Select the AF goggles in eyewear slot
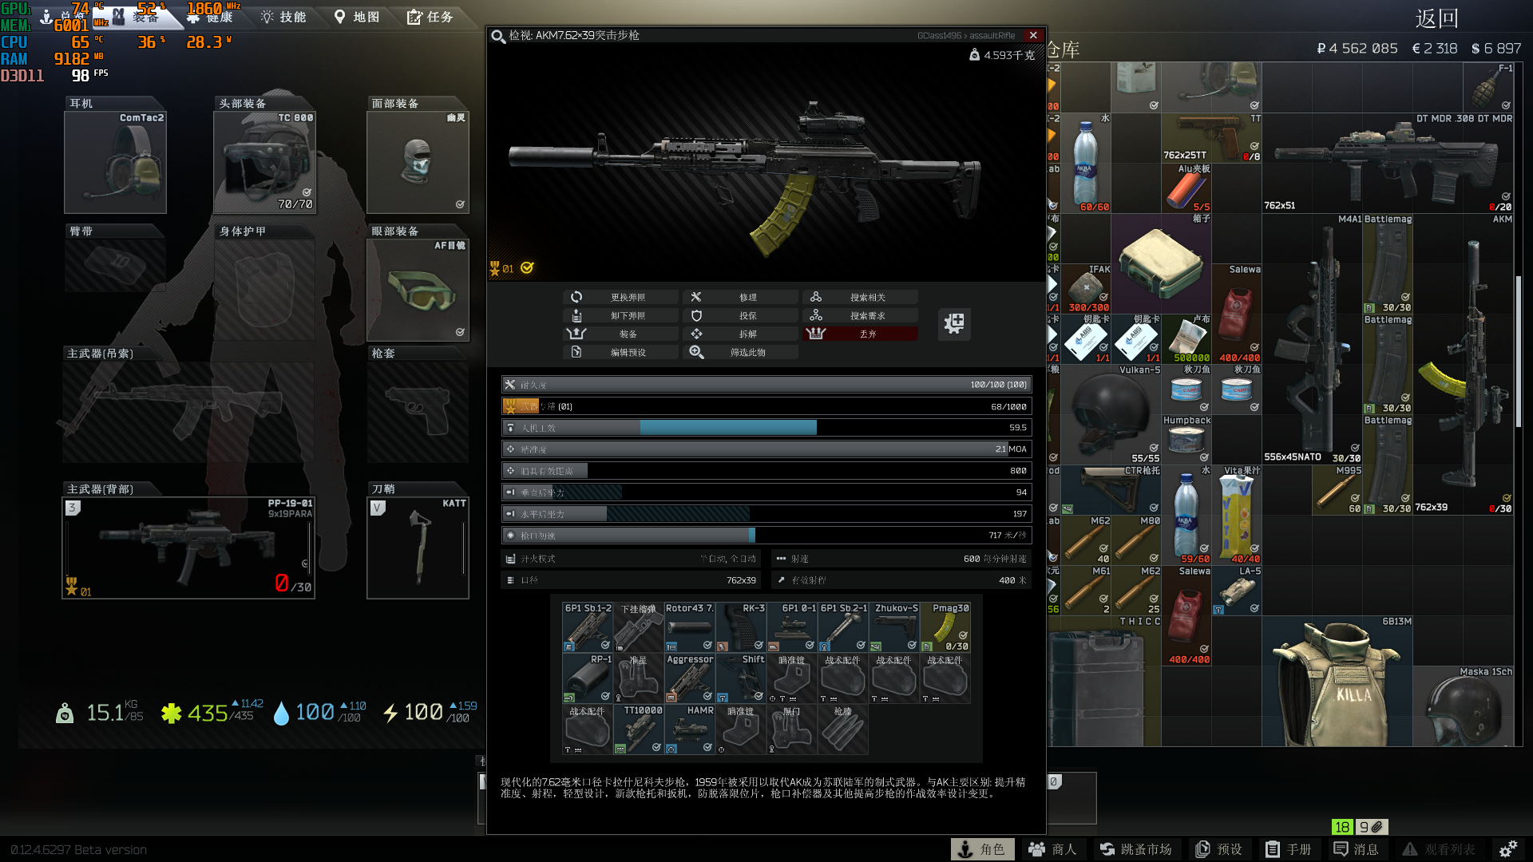 (x=418, y=290)
